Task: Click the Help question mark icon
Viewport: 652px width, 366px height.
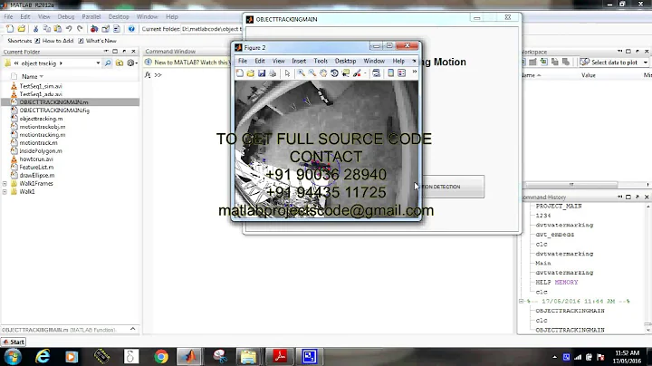Action: pyautogui.click(x=131, y=29)
